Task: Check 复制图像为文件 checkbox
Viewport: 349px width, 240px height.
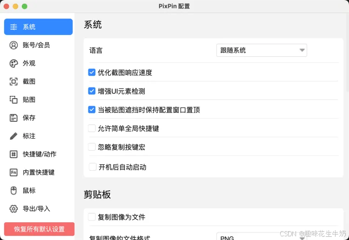Action: click(92, 217)
